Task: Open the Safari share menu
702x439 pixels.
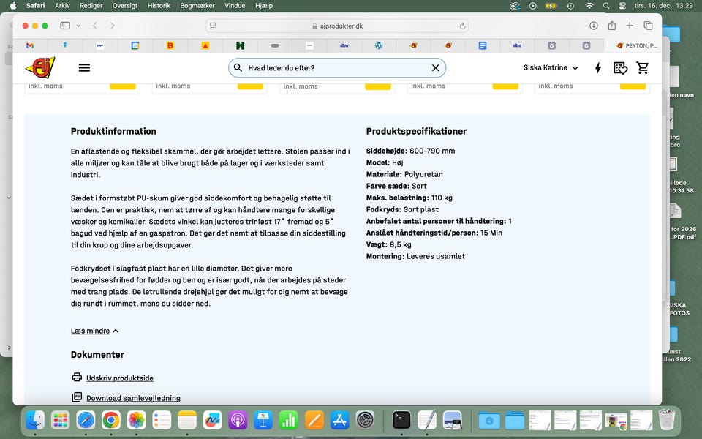Action: click(612, 26)
